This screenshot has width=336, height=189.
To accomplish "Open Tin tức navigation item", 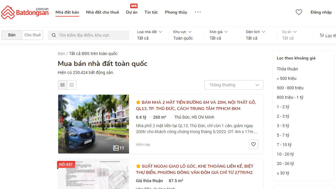I will [x=151, y=12].
